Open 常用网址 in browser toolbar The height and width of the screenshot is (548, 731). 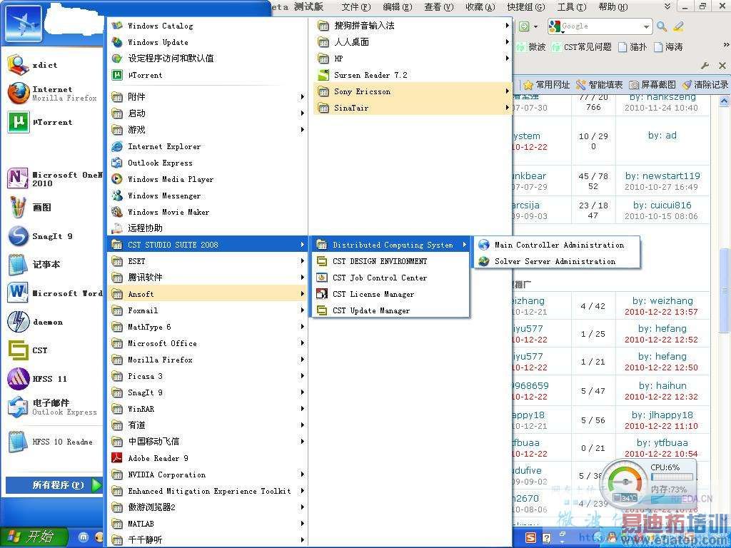[x=546, y=84]
